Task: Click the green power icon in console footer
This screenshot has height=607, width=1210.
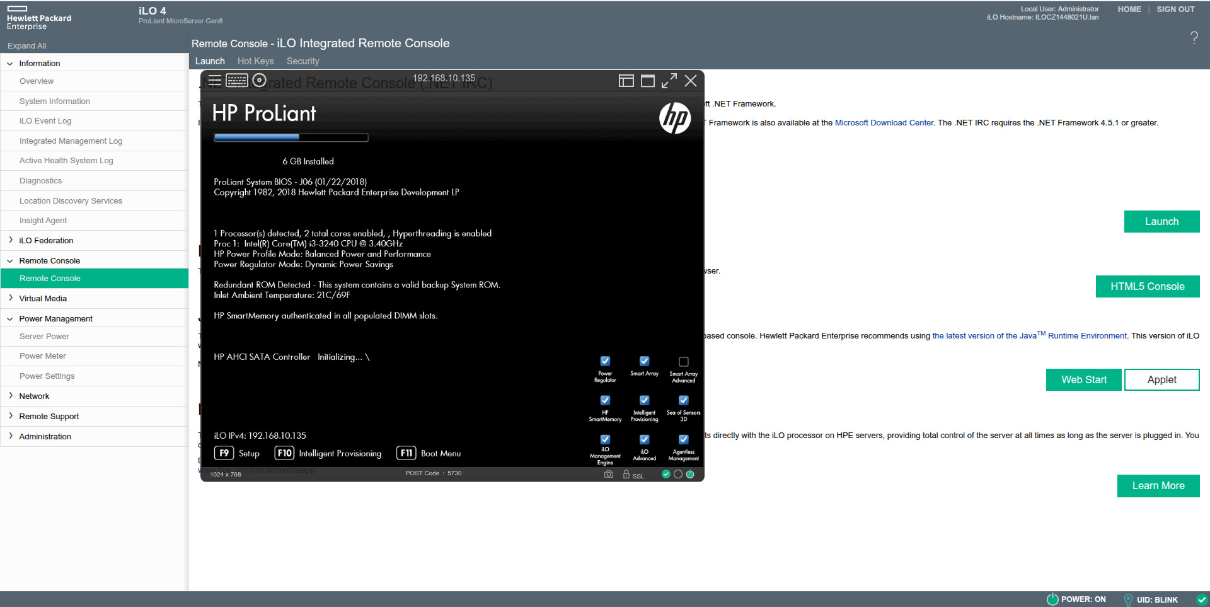Action: 690,474
